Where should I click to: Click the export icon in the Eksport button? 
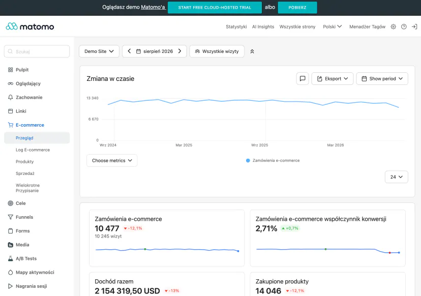coord(319,79)
